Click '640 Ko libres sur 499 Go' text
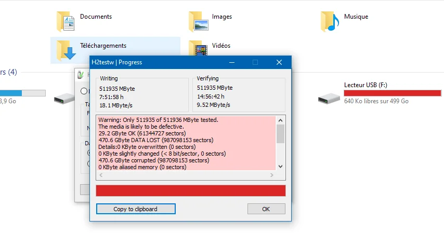 point(376,101)
